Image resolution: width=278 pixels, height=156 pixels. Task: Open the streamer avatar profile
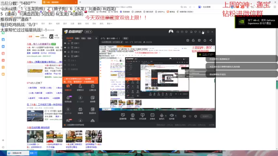pyautogui.click(x=171, y=32)
